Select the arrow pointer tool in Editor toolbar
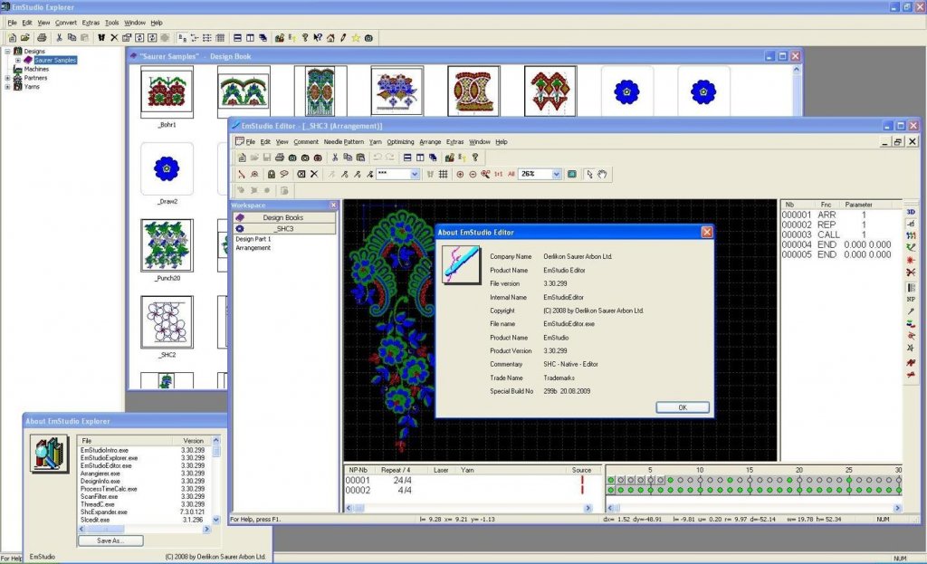The height and width of the screenshot is (564, 927). (x=589, y=175)
